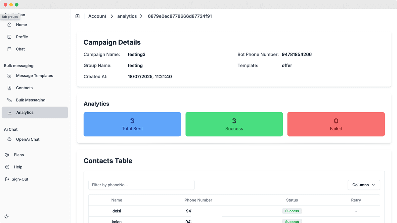Click the campaign ID breadcrumb entry

click(x=180, y=16)
